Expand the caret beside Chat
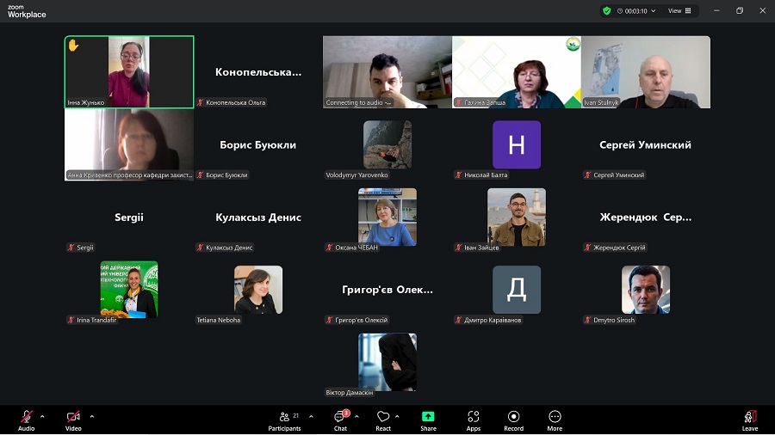The image size is (775, 435). click(x=356, y=417)
